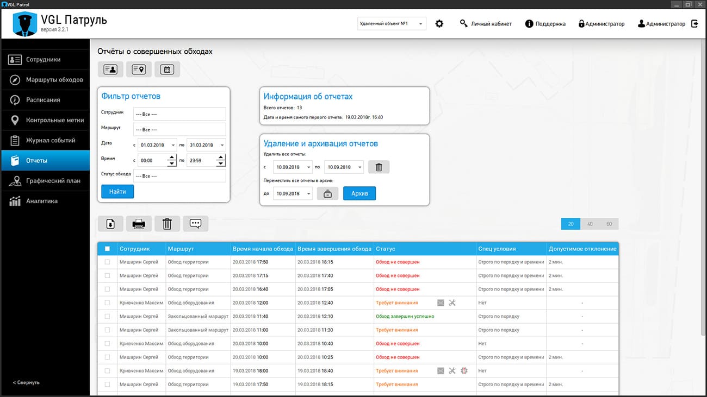Viewport: 707px width, 397px height.
Task: Open Маршрут filter dropdown
Action: (179, 129)
